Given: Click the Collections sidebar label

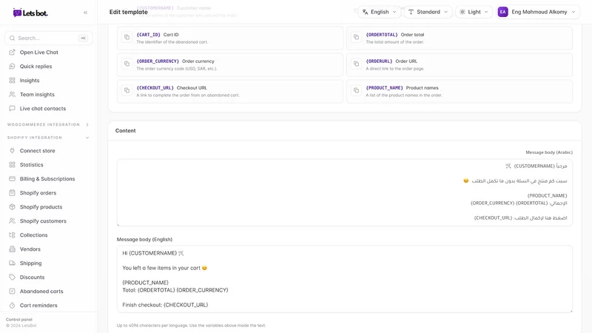Looking at the screenshot, I should coord(33,235).
